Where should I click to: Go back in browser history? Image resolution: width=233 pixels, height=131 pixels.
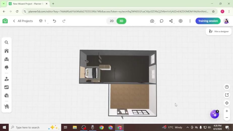pyautogui.click(x=4, y=11)
